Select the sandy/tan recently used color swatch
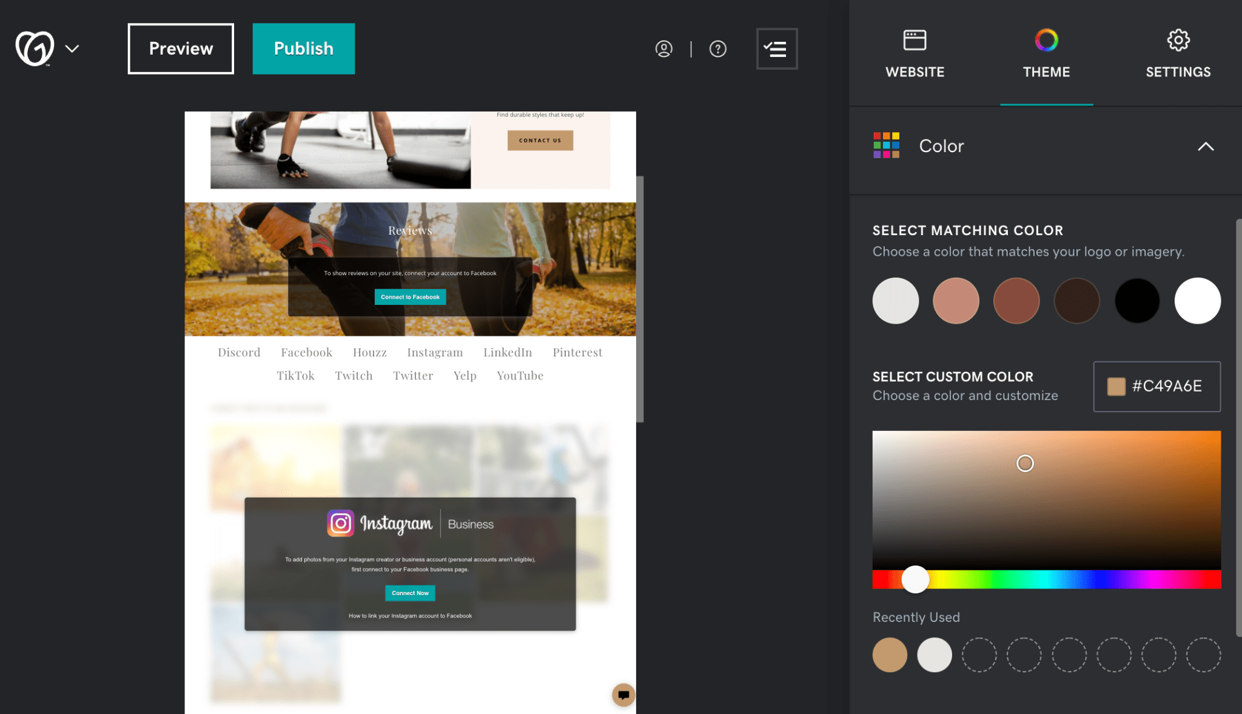This screenshot has height=714, width=1242. (x=890, y=654)
